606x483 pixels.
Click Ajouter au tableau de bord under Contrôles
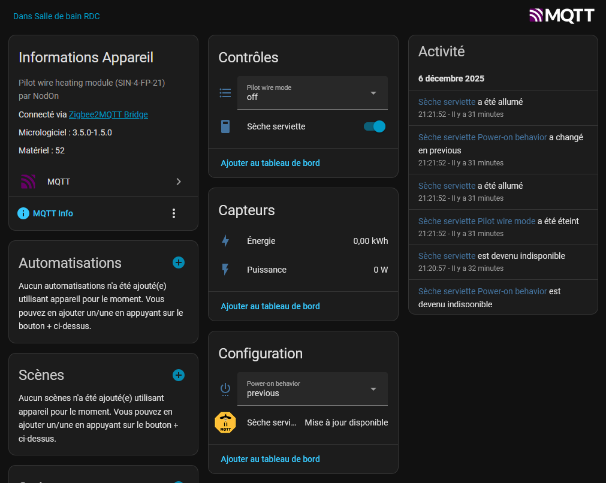coord(270,163)
